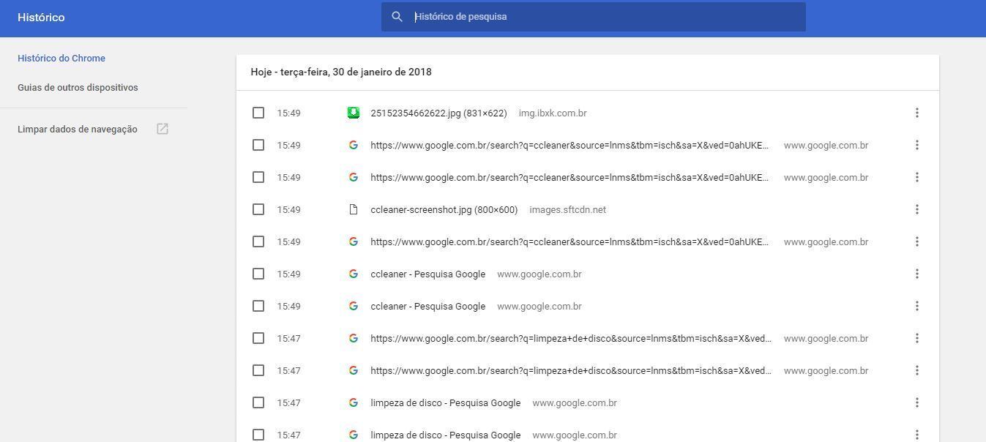Click Google favicon of first ccleaner Pesquisa entry
Screen dimensions: 986x442
click(354, 274)
